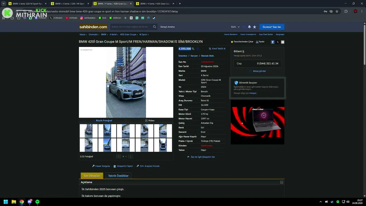Screen dimensions: 366x206
Task: Select the last thumbnail showing open trunk
Action: (163, 145)
